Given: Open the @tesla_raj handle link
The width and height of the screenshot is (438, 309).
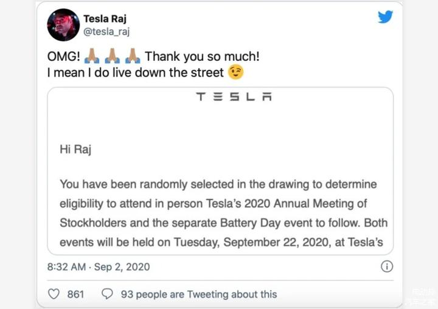Looking at the screenshot, I should (106, 32).
